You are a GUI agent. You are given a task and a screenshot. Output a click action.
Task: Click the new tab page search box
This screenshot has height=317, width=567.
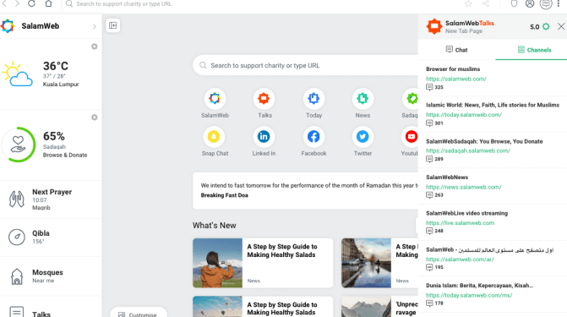(306, 65)
